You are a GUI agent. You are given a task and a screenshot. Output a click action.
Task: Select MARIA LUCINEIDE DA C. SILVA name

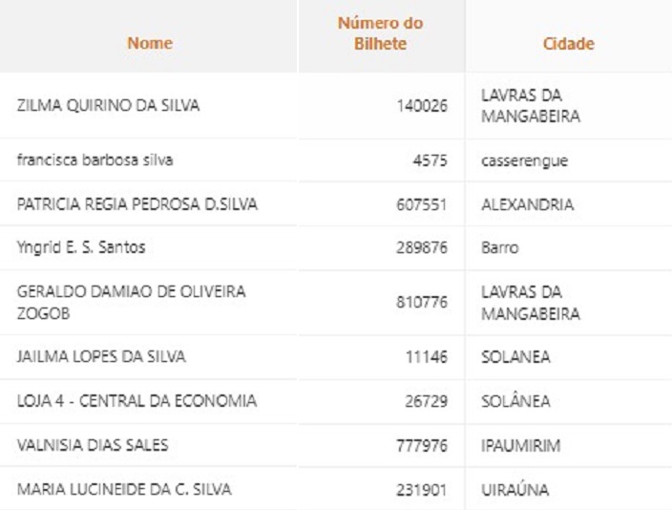click(124, 489)
